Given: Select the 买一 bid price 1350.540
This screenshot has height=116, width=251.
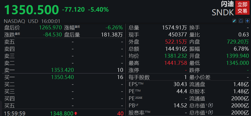Looking at the screenshot, I should (x=62, y=77).
